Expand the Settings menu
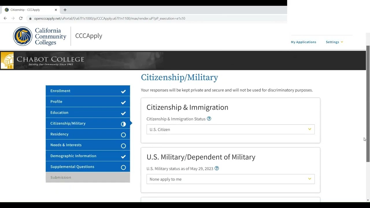Viewport: 370px width, 208px height. 334,42
